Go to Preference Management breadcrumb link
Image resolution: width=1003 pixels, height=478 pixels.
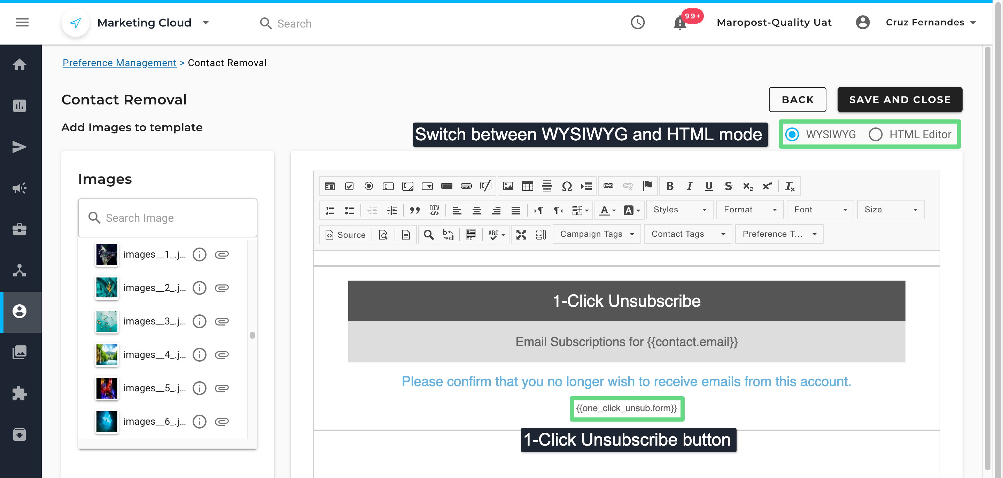(x=119, y=63)
